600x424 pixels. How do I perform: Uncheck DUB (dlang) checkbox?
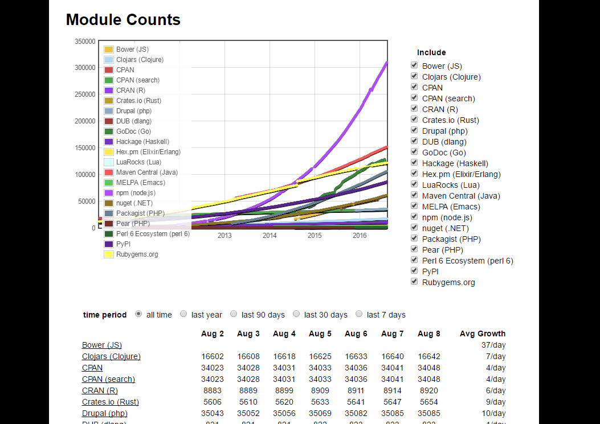tap(414, 141)
